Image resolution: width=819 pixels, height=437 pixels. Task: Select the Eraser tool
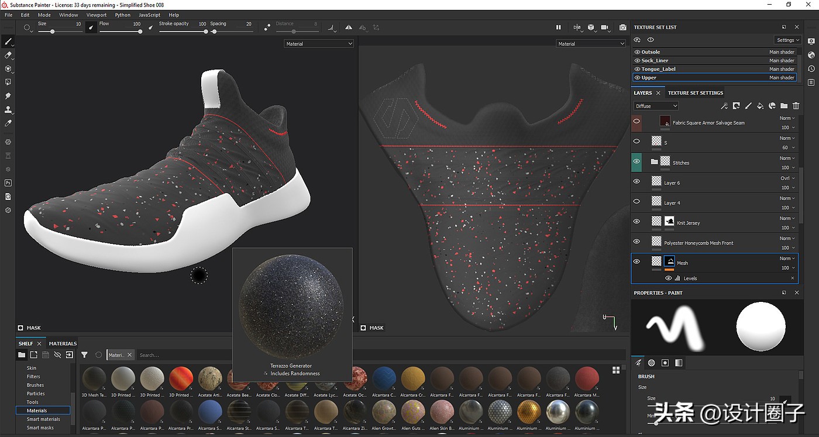coord(8,55)
